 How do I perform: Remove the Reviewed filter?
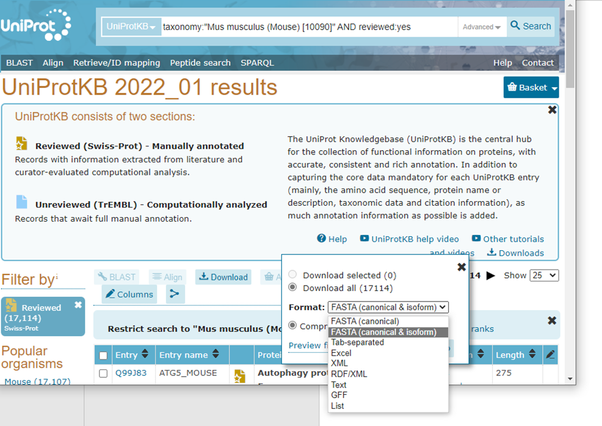tap(78, 305)
